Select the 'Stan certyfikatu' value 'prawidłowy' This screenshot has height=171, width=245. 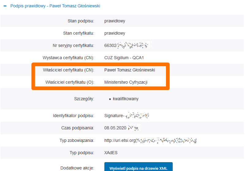click(x=115, y=33)
